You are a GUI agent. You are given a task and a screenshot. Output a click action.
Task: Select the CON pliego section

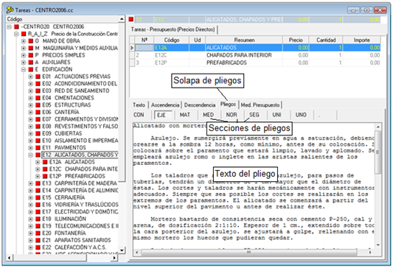139,115
